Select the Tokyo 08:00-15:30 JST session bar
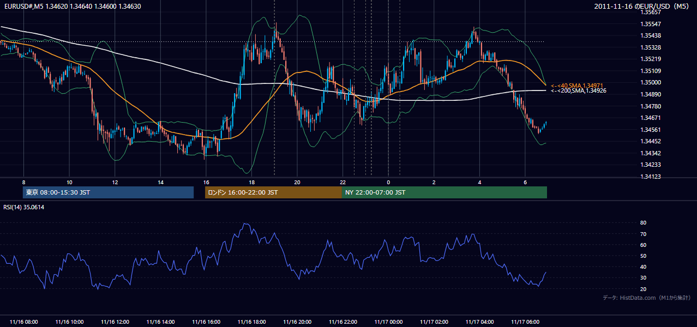697x327 pixels. click(108, 192)
